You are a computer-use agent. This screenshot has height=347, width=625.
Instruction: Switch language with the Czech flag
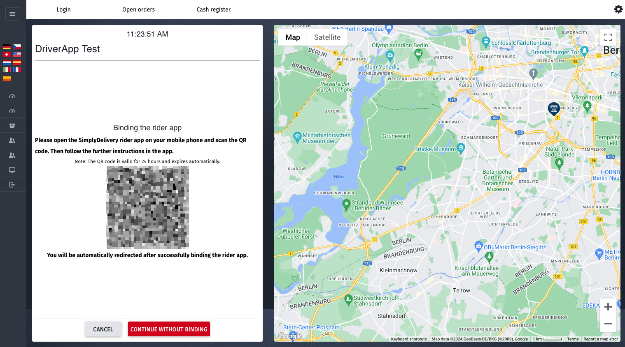17,47
